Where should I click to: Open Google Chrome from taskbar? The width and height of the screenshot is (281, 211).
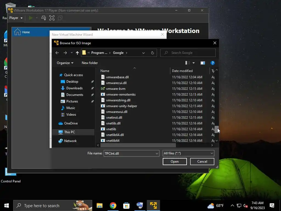pos(113,206)
